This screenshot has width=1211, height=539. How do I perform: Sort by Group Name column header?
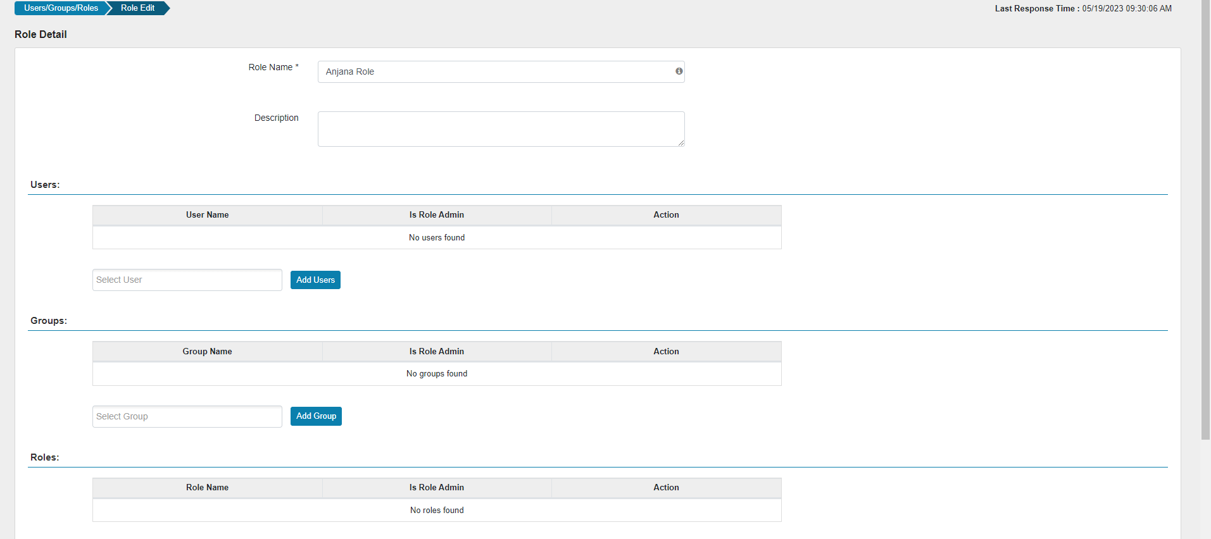tap(207, 352)
